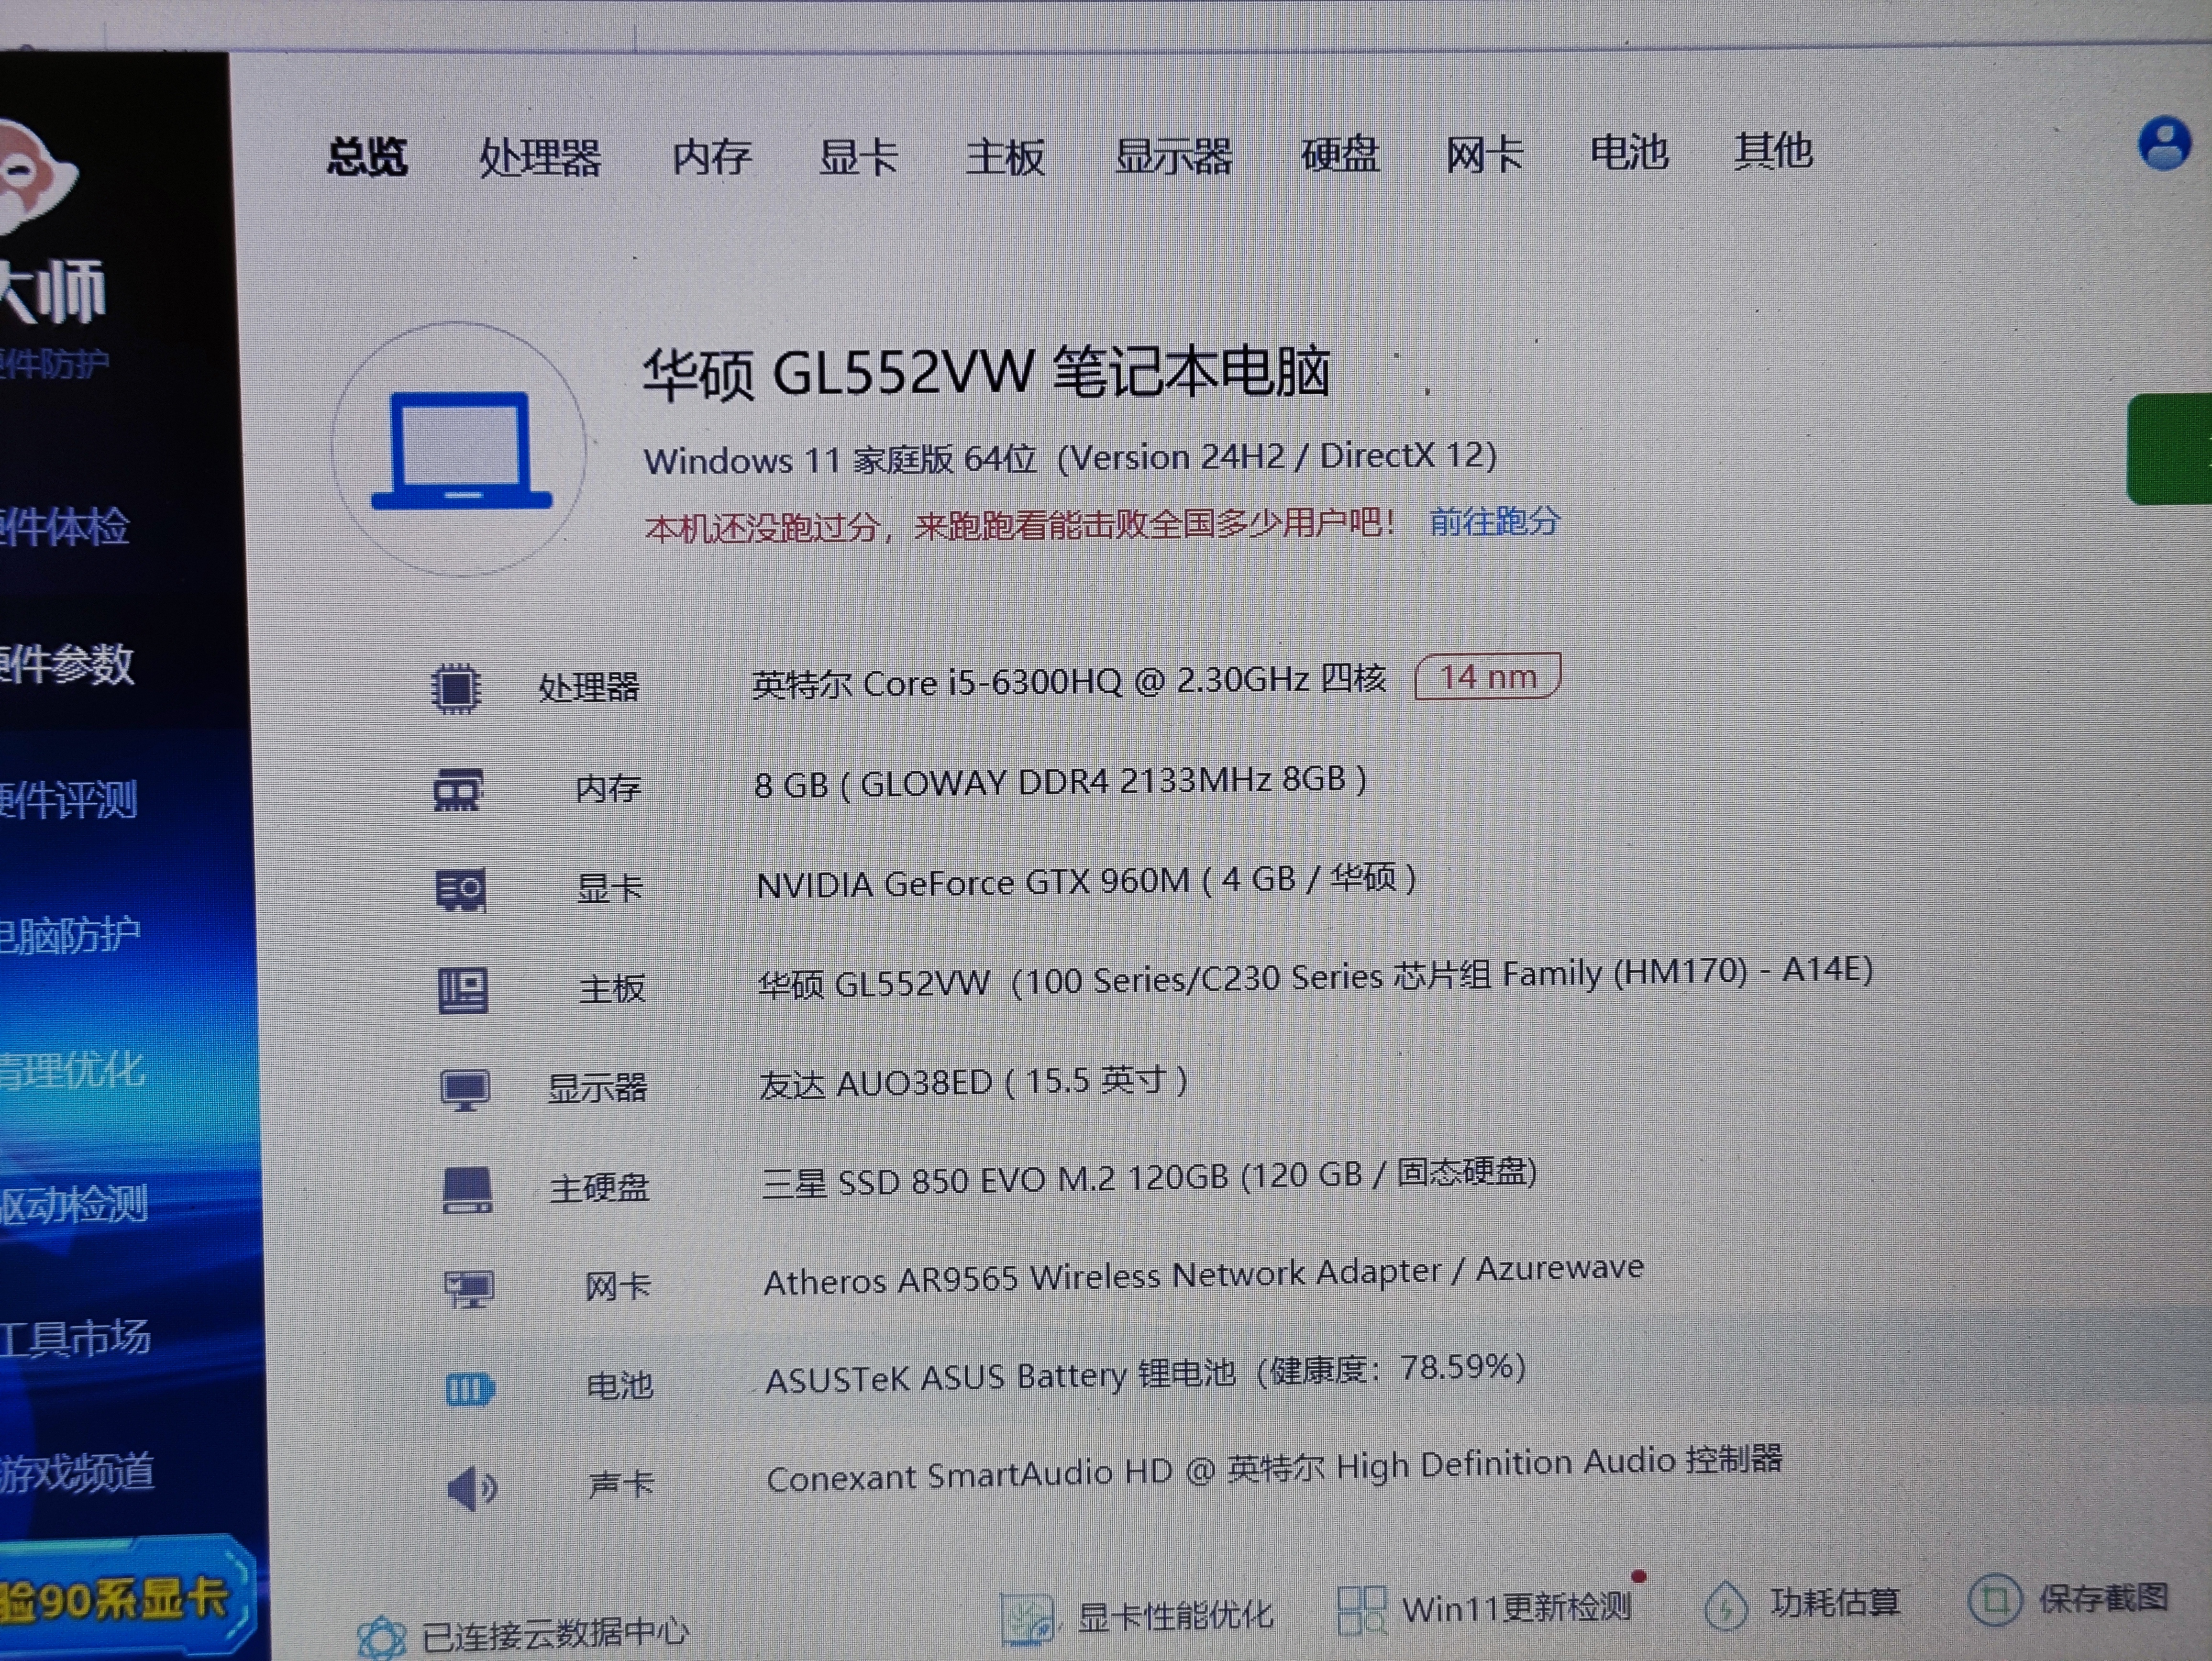The image size is (2212, 1661).
Task: Click the user account avatar icon
Action: [x=2164, y=144]
